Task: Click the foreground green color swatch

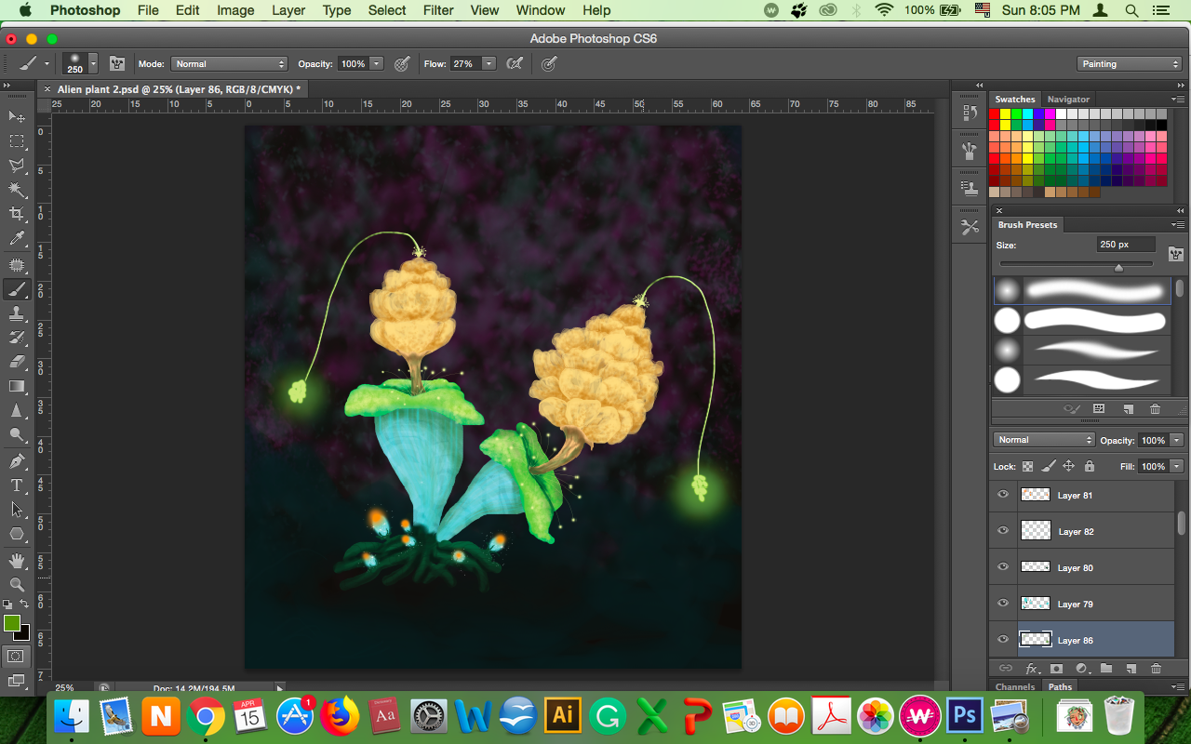Action: (x=12, y=623)
